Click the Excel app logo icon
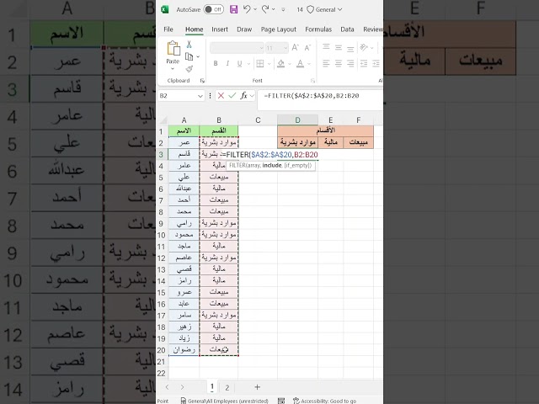The image size is (539, 404). coord(165,9)
